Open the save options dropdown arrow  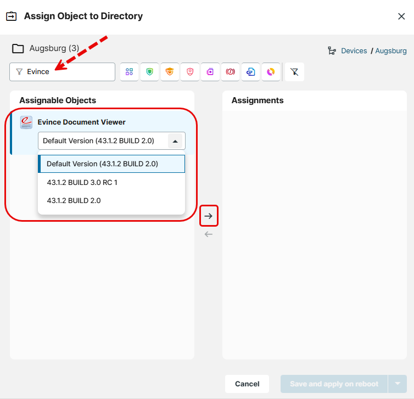[x=398, y=384]
